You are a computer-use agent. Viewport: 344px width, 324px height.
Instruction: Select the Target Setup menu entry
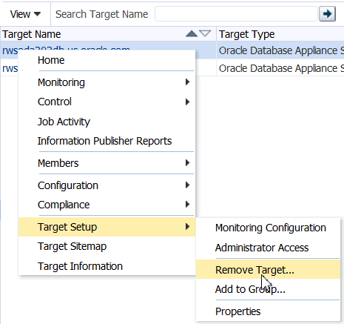coord(107,227)
